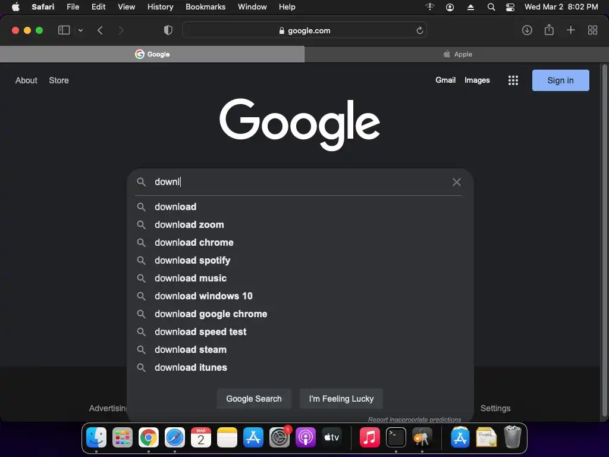Reload the page with the refresh icon
The width and height of the screenshot is (609, 457).
click(419, 30)
